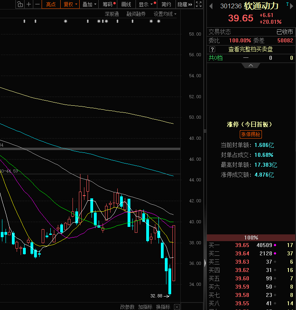Click the current price 39.65 in header
Screen dimensions: 296x310
[x=241, y=18]
